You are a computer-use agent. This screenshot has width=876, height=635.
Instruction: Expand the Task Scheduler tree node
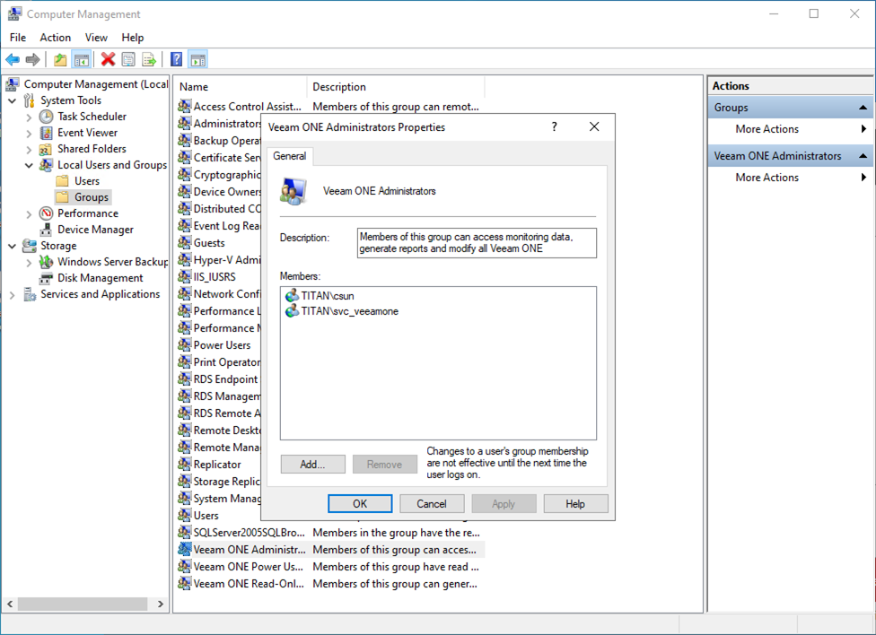coord(29,117)
